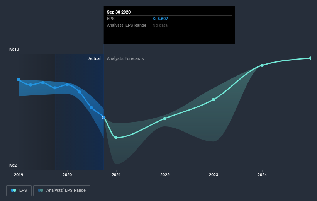Click the first EPS data point at 2019
The width and height of the screenshot is (317, 201).
[19, 80]
